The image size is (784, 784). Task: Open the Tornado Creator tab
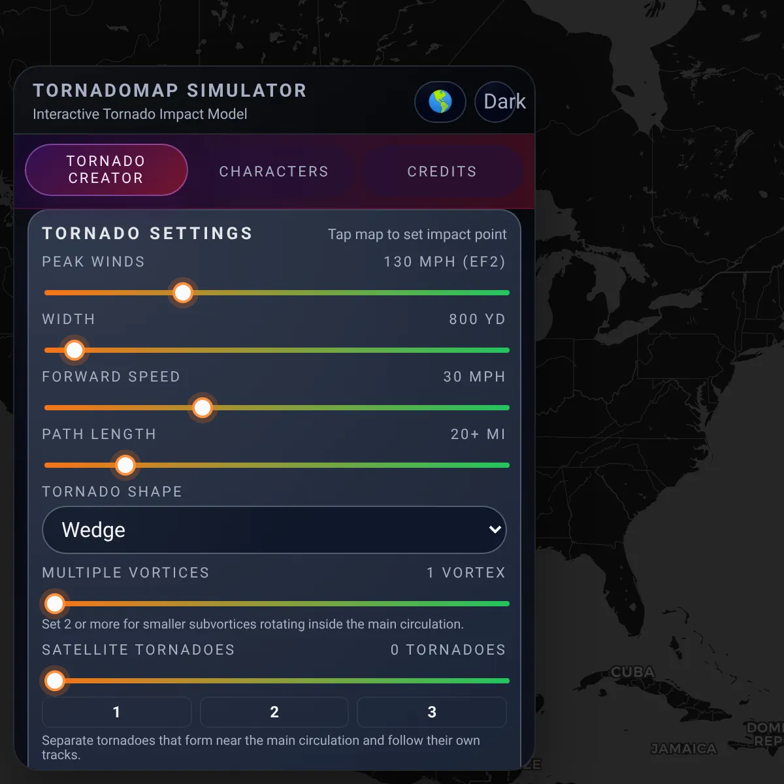point(106,170)
